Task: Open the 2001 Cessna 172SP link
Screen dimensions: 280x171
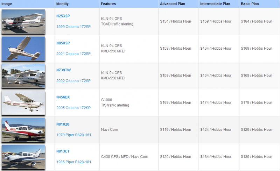Action: tap(73, 54)
